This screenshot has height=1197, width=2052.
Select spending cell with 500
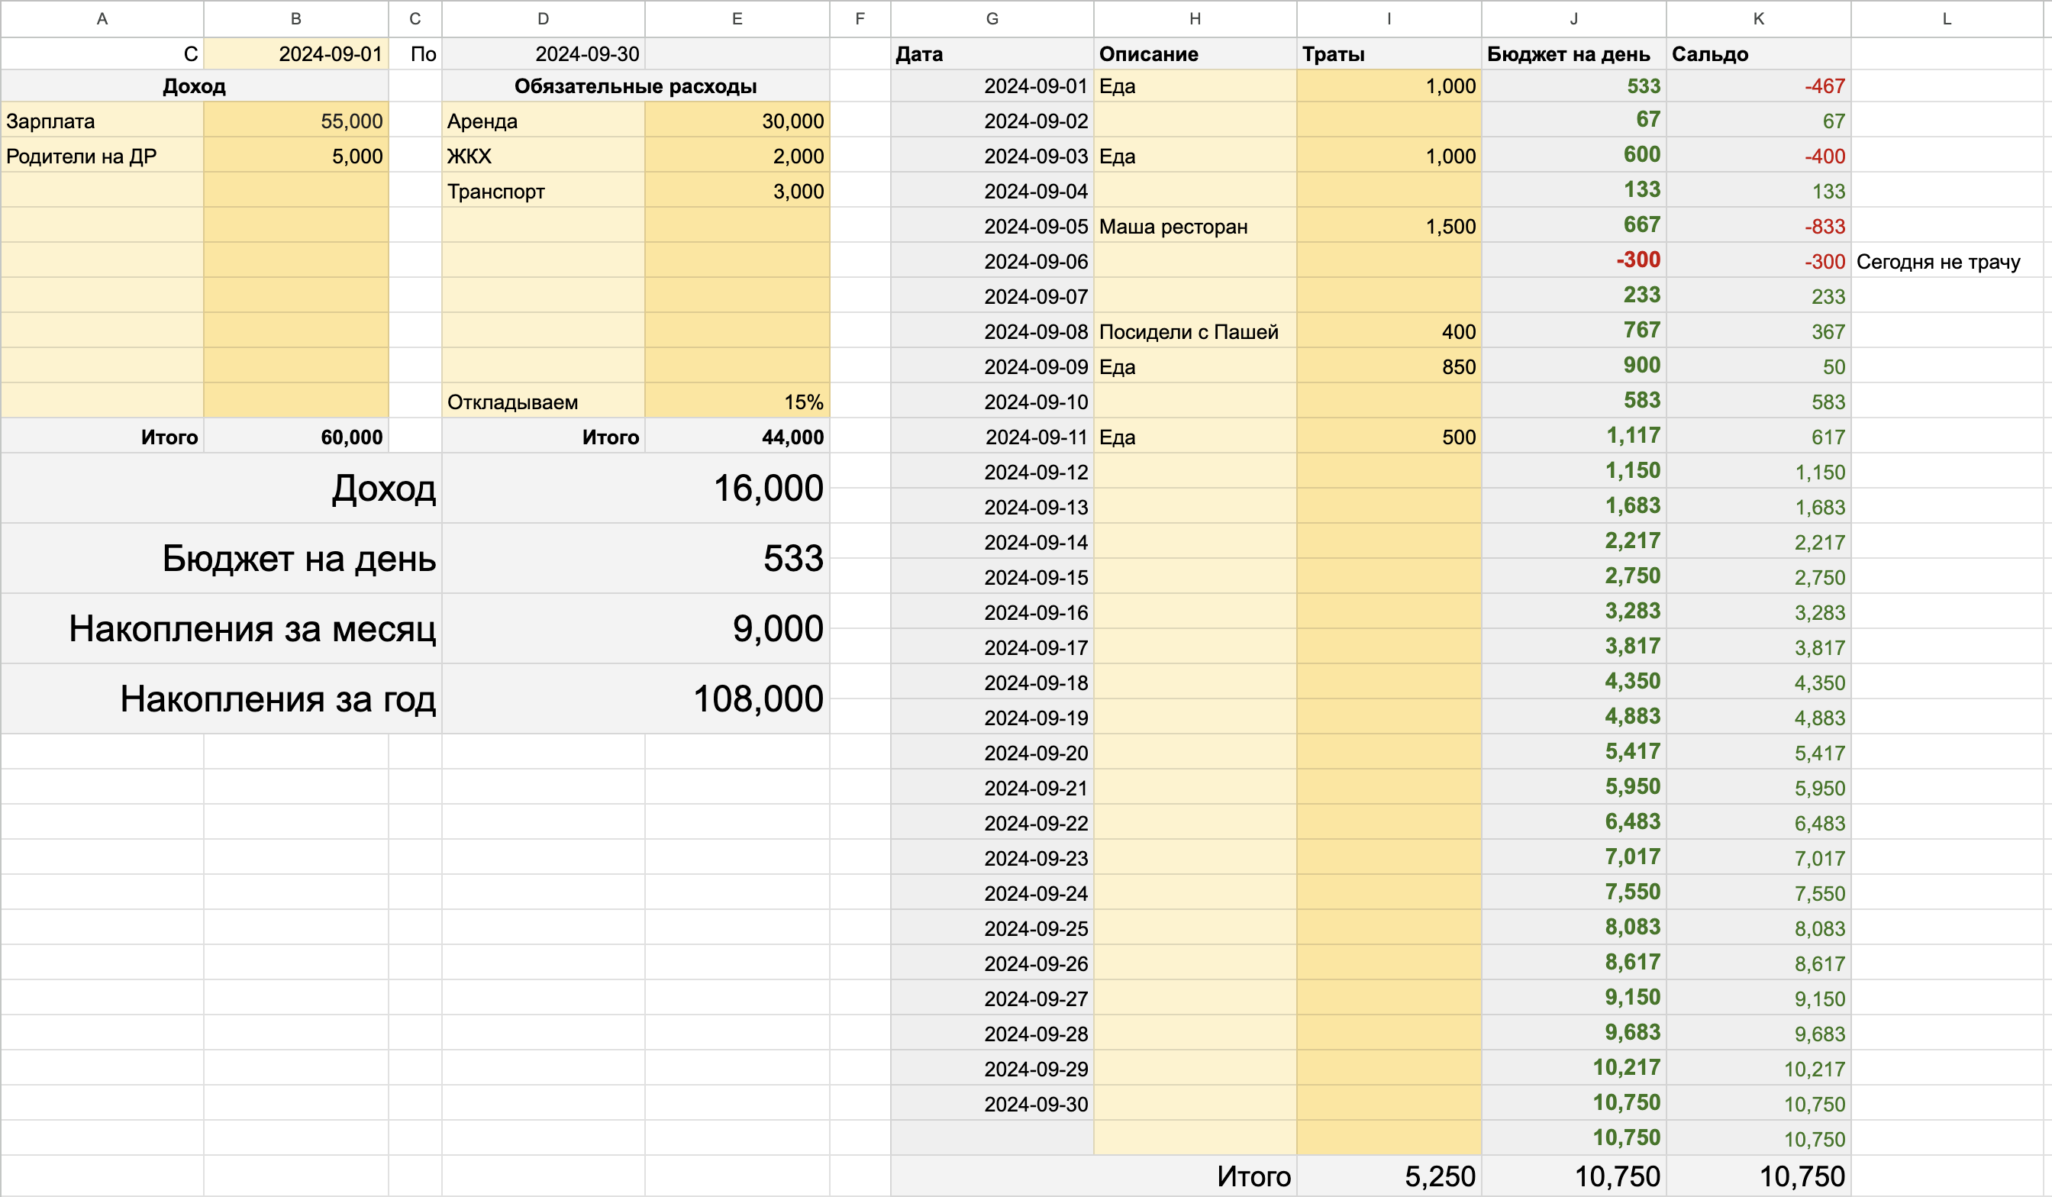pos(1389,437)
